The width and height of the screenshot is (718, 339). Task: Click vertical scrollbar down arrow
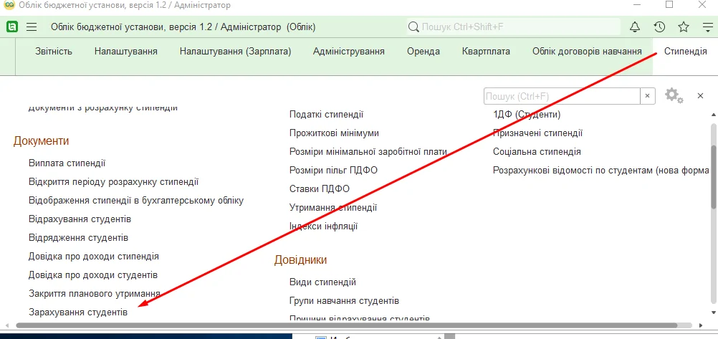713,312
